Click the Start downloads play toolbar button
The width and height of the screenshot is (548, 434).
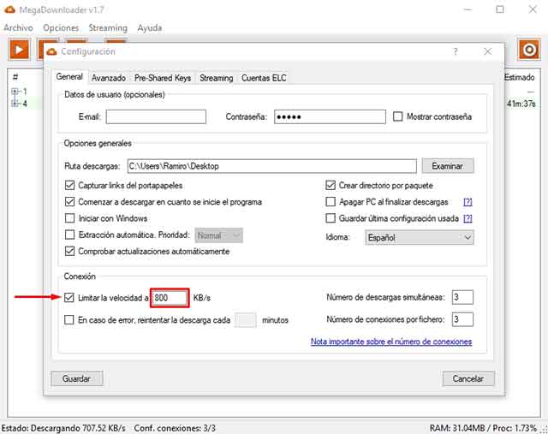19,49
